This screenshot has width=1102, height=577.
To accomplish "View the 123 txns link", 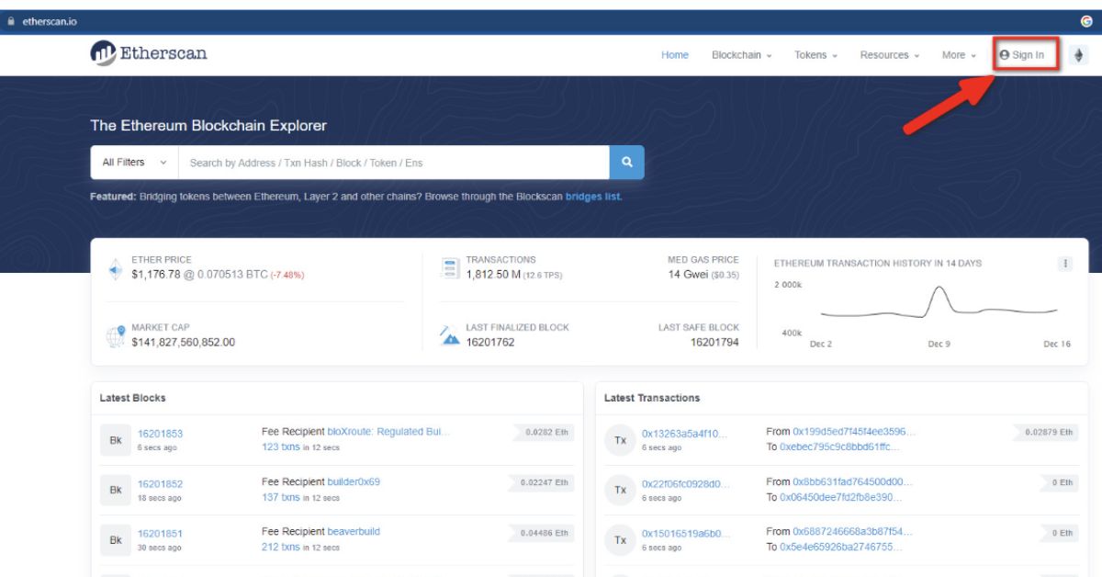I will [280, 447].
